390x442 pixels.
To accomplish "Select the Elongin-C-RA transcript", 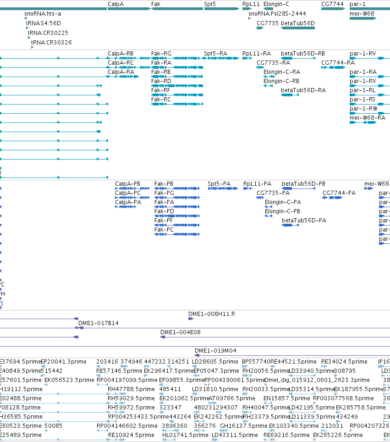I will click(269, 77).
